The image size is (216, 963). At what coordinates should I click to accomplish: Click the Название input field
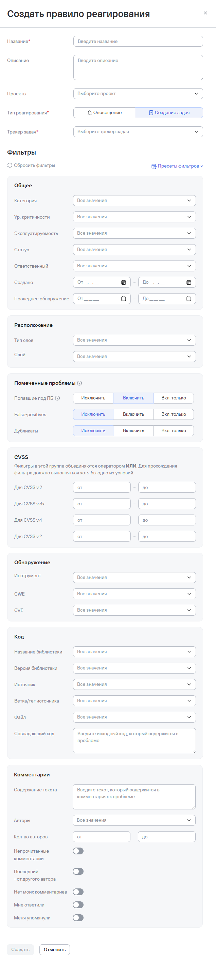tap(138, 41)
